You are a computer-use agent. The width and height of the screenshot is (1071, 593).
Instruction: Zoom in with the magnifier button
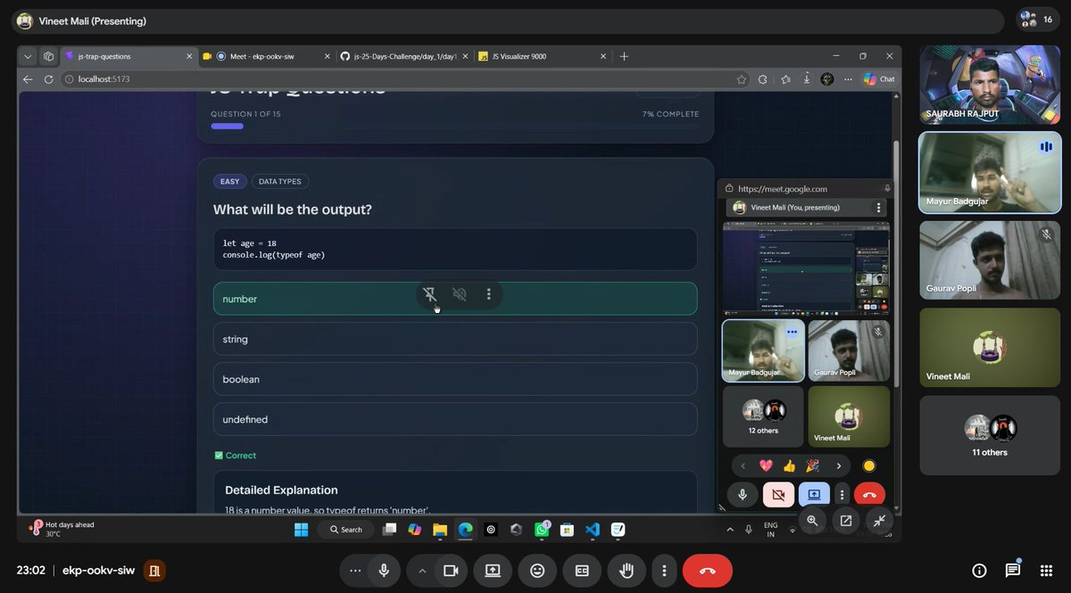812,520
